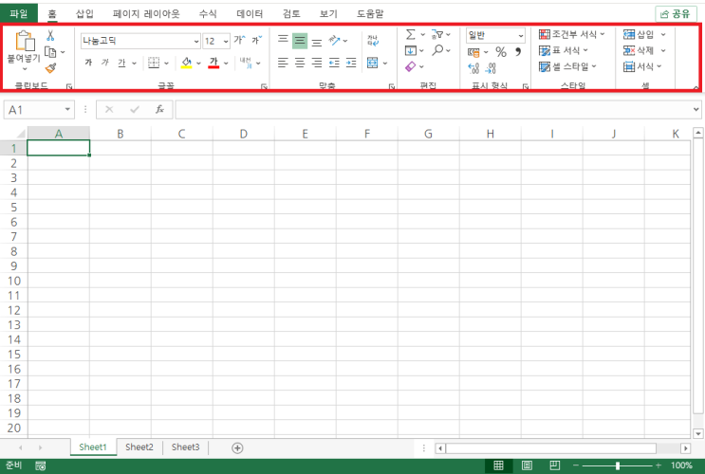
Task: Open the Insert cells (삽입) dropdown
Action: click(x=663, y=34)
